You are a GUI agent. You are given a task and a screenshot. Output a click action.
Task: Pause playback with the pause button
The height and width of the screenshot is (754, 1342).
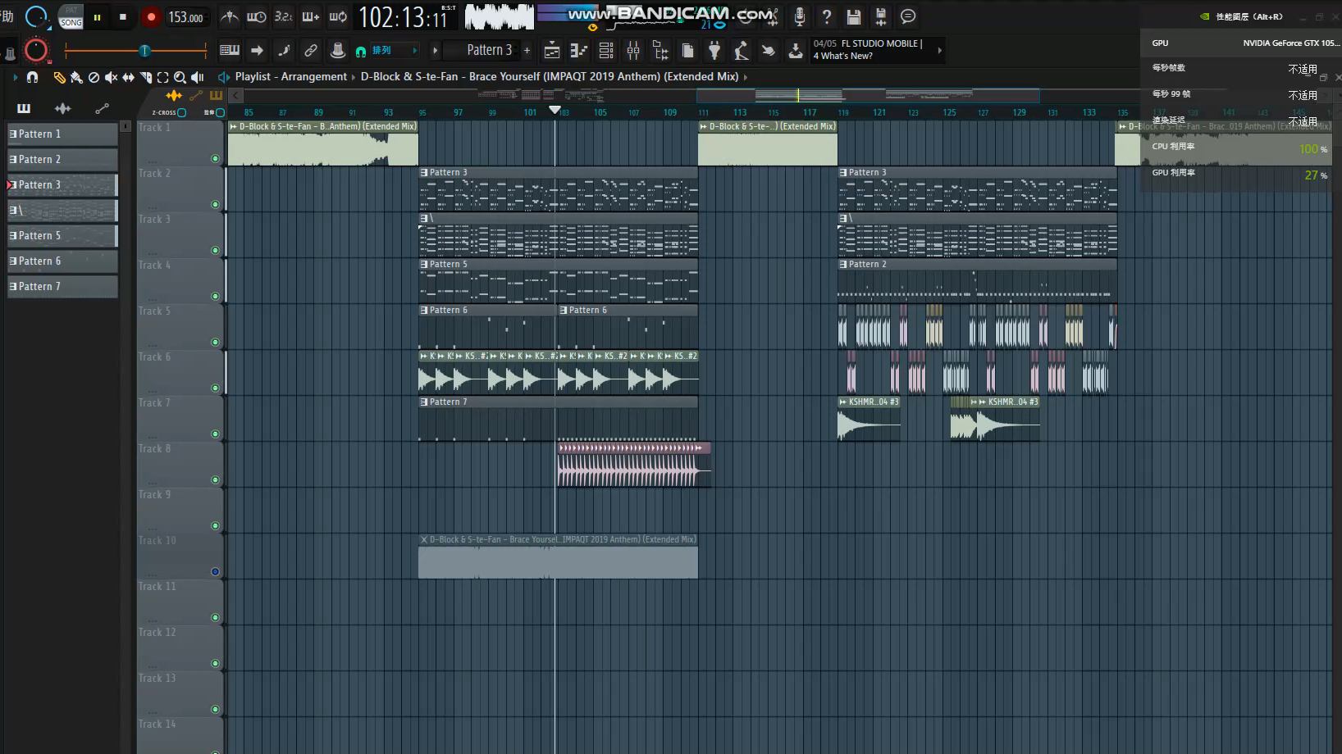[x=97, y=16]
